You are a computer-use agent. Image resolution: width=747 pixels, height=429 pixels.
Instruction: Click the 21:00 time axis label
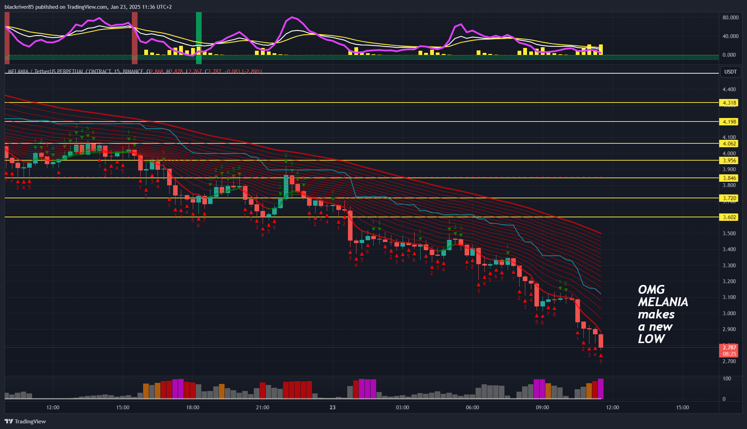point(263,408)
